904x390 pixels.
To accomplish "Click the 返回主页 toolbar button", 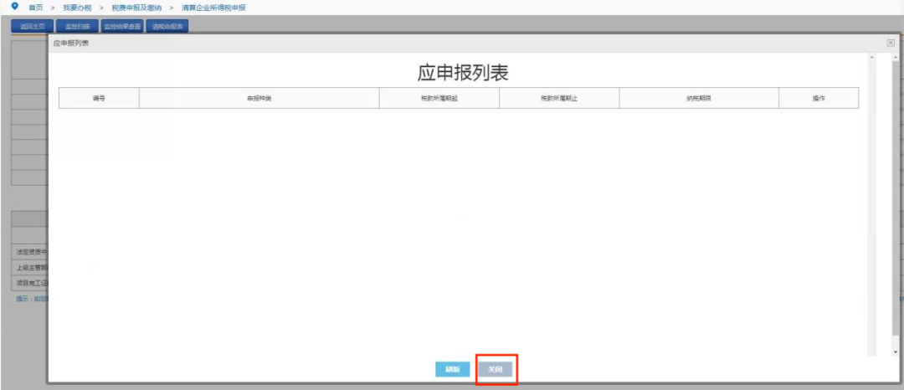I will point(33,26).
